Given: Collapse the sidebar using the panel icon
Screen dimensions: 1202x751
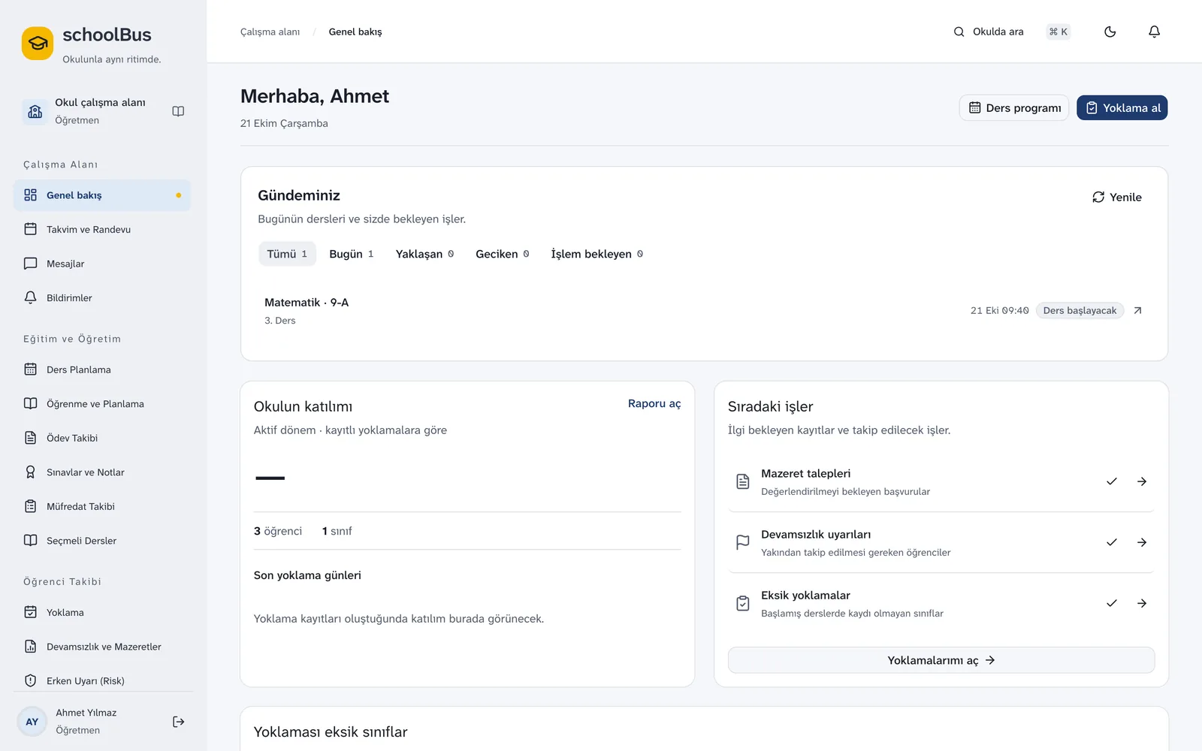Looking at the screenshot, I should (x=178, y=111).
